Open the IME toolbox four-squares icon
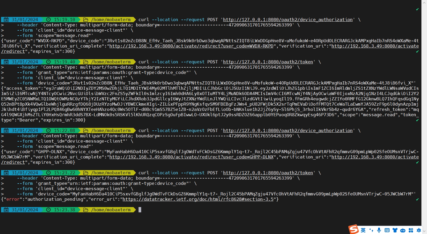Viewport: 427px width, 234px height. (411, 230)
